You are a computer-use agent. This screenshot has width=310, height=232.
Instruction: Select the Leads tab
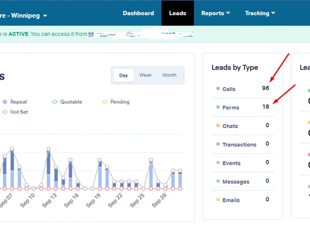point(178,13)
